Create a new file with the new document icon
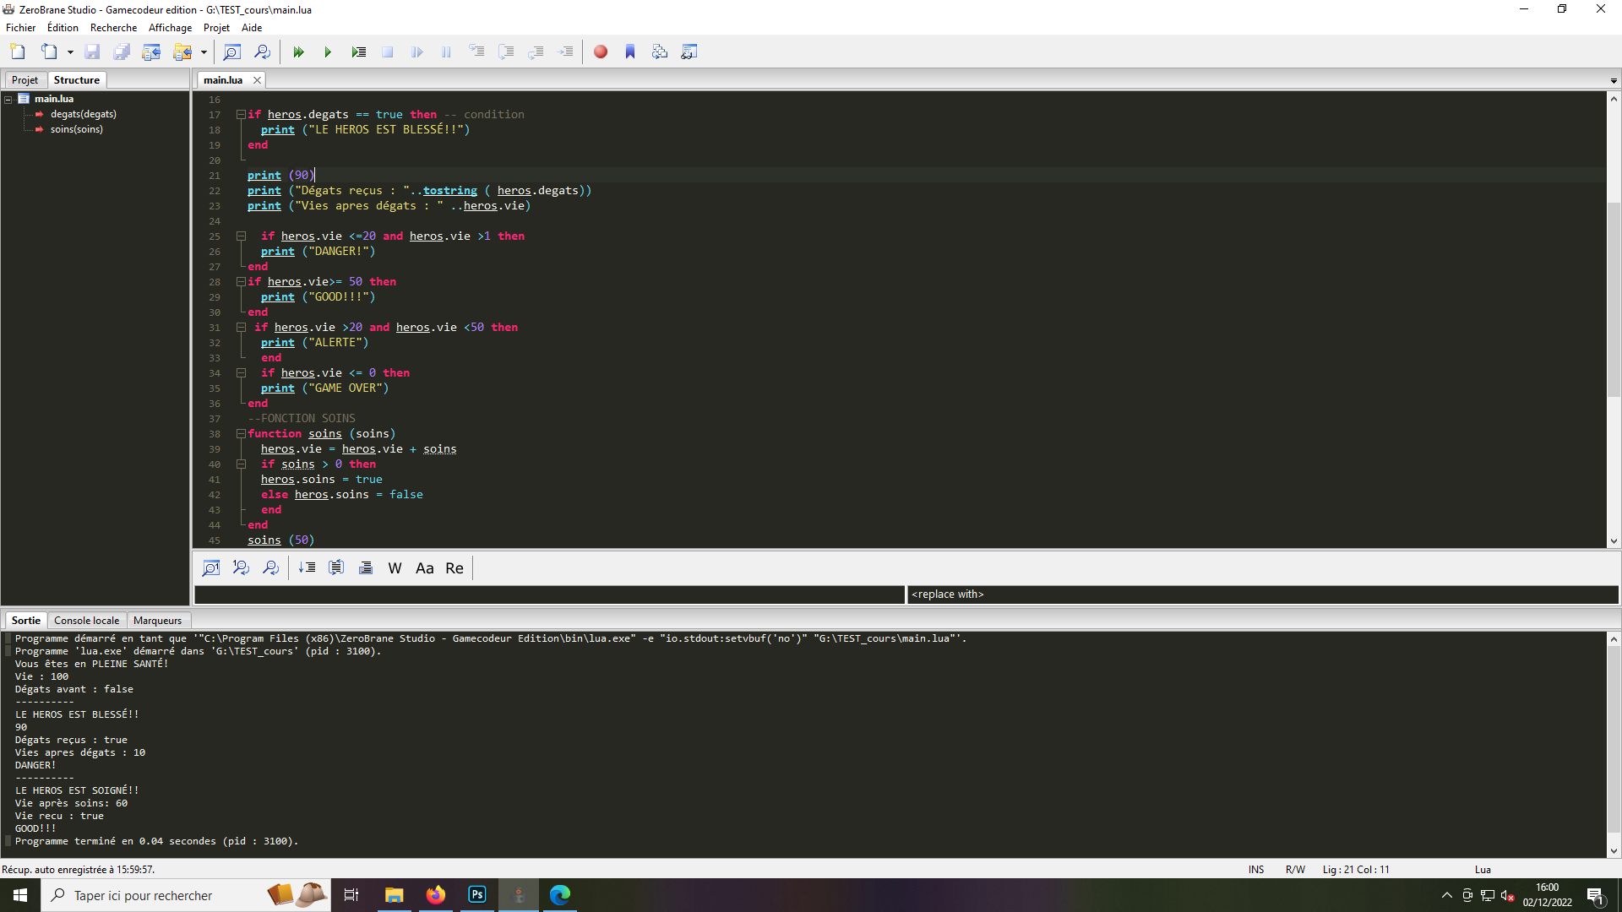 [17, 52]
